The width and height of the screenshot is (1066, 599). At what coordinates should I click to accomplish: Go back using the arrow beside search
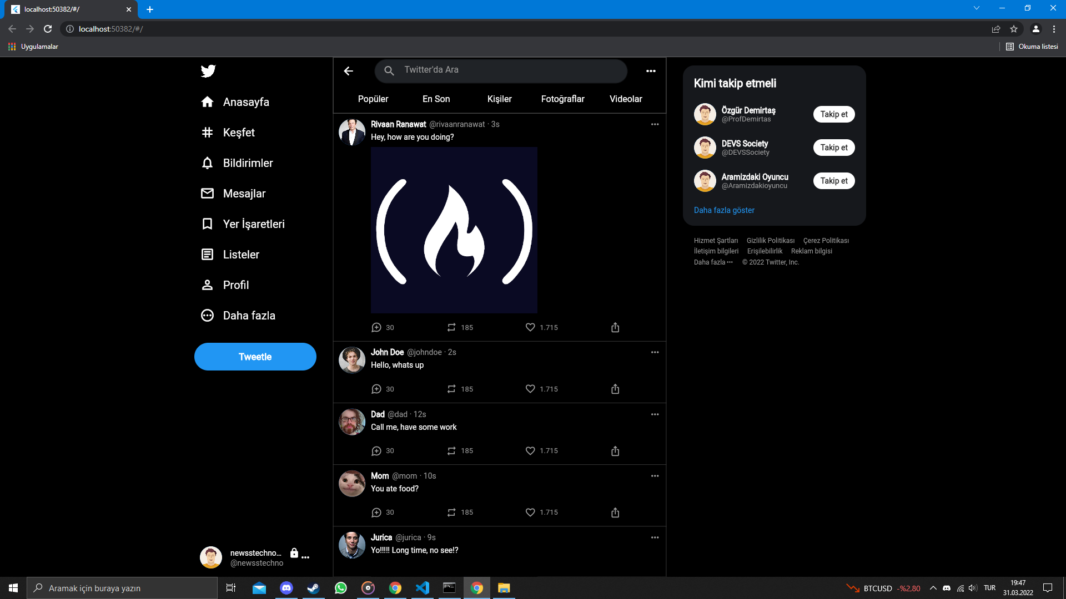point(349,71)
